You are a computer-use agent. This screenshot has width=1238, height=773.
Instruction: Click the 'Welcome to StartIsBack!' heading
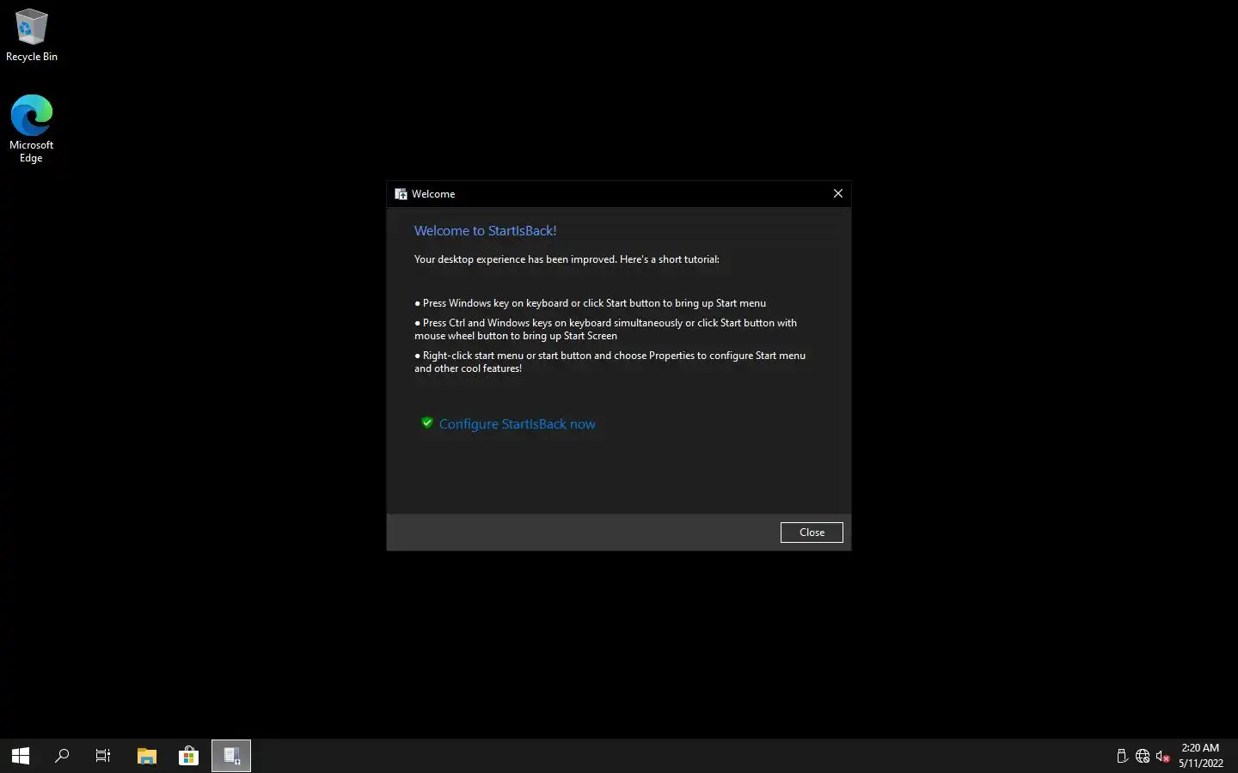pos(485,230)
